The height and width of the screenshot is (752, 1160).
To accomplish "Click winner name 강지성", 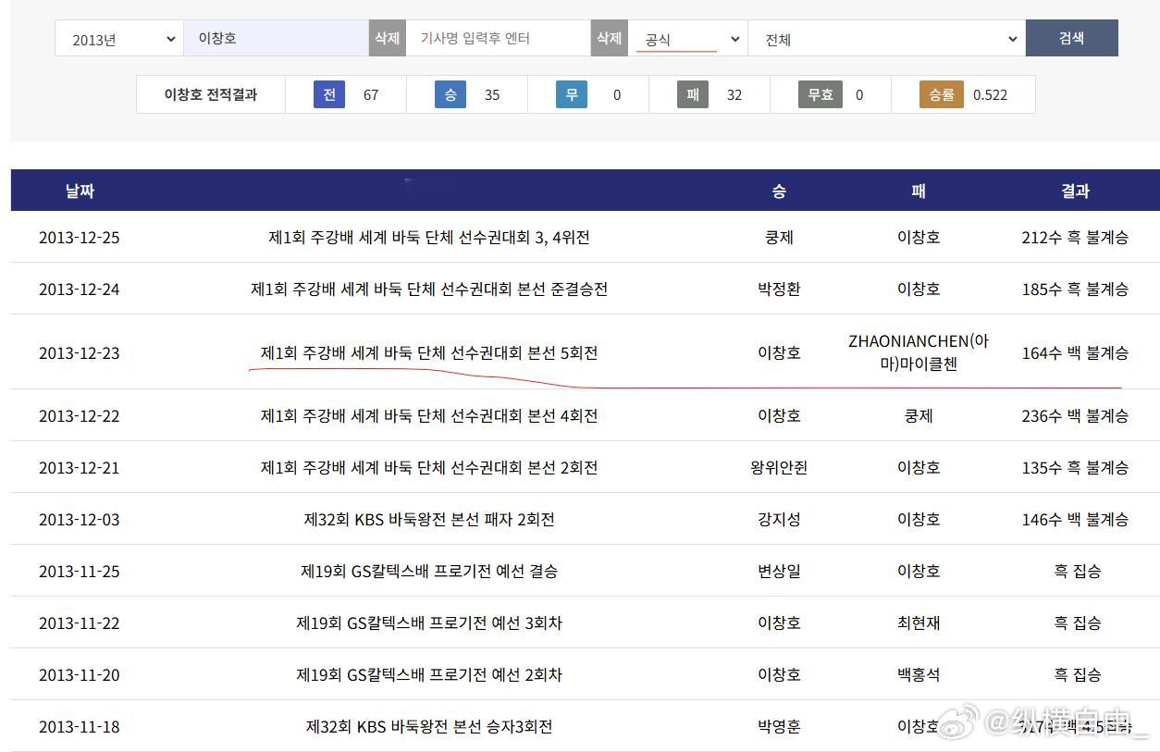I will click(x=779, y=520).
